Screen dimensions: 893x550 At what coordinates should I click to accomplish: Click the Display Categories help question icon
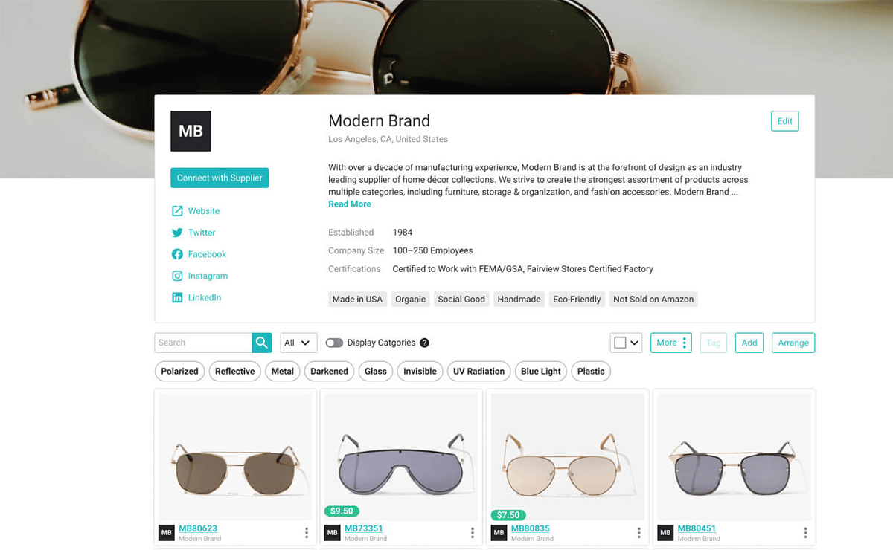424,343
